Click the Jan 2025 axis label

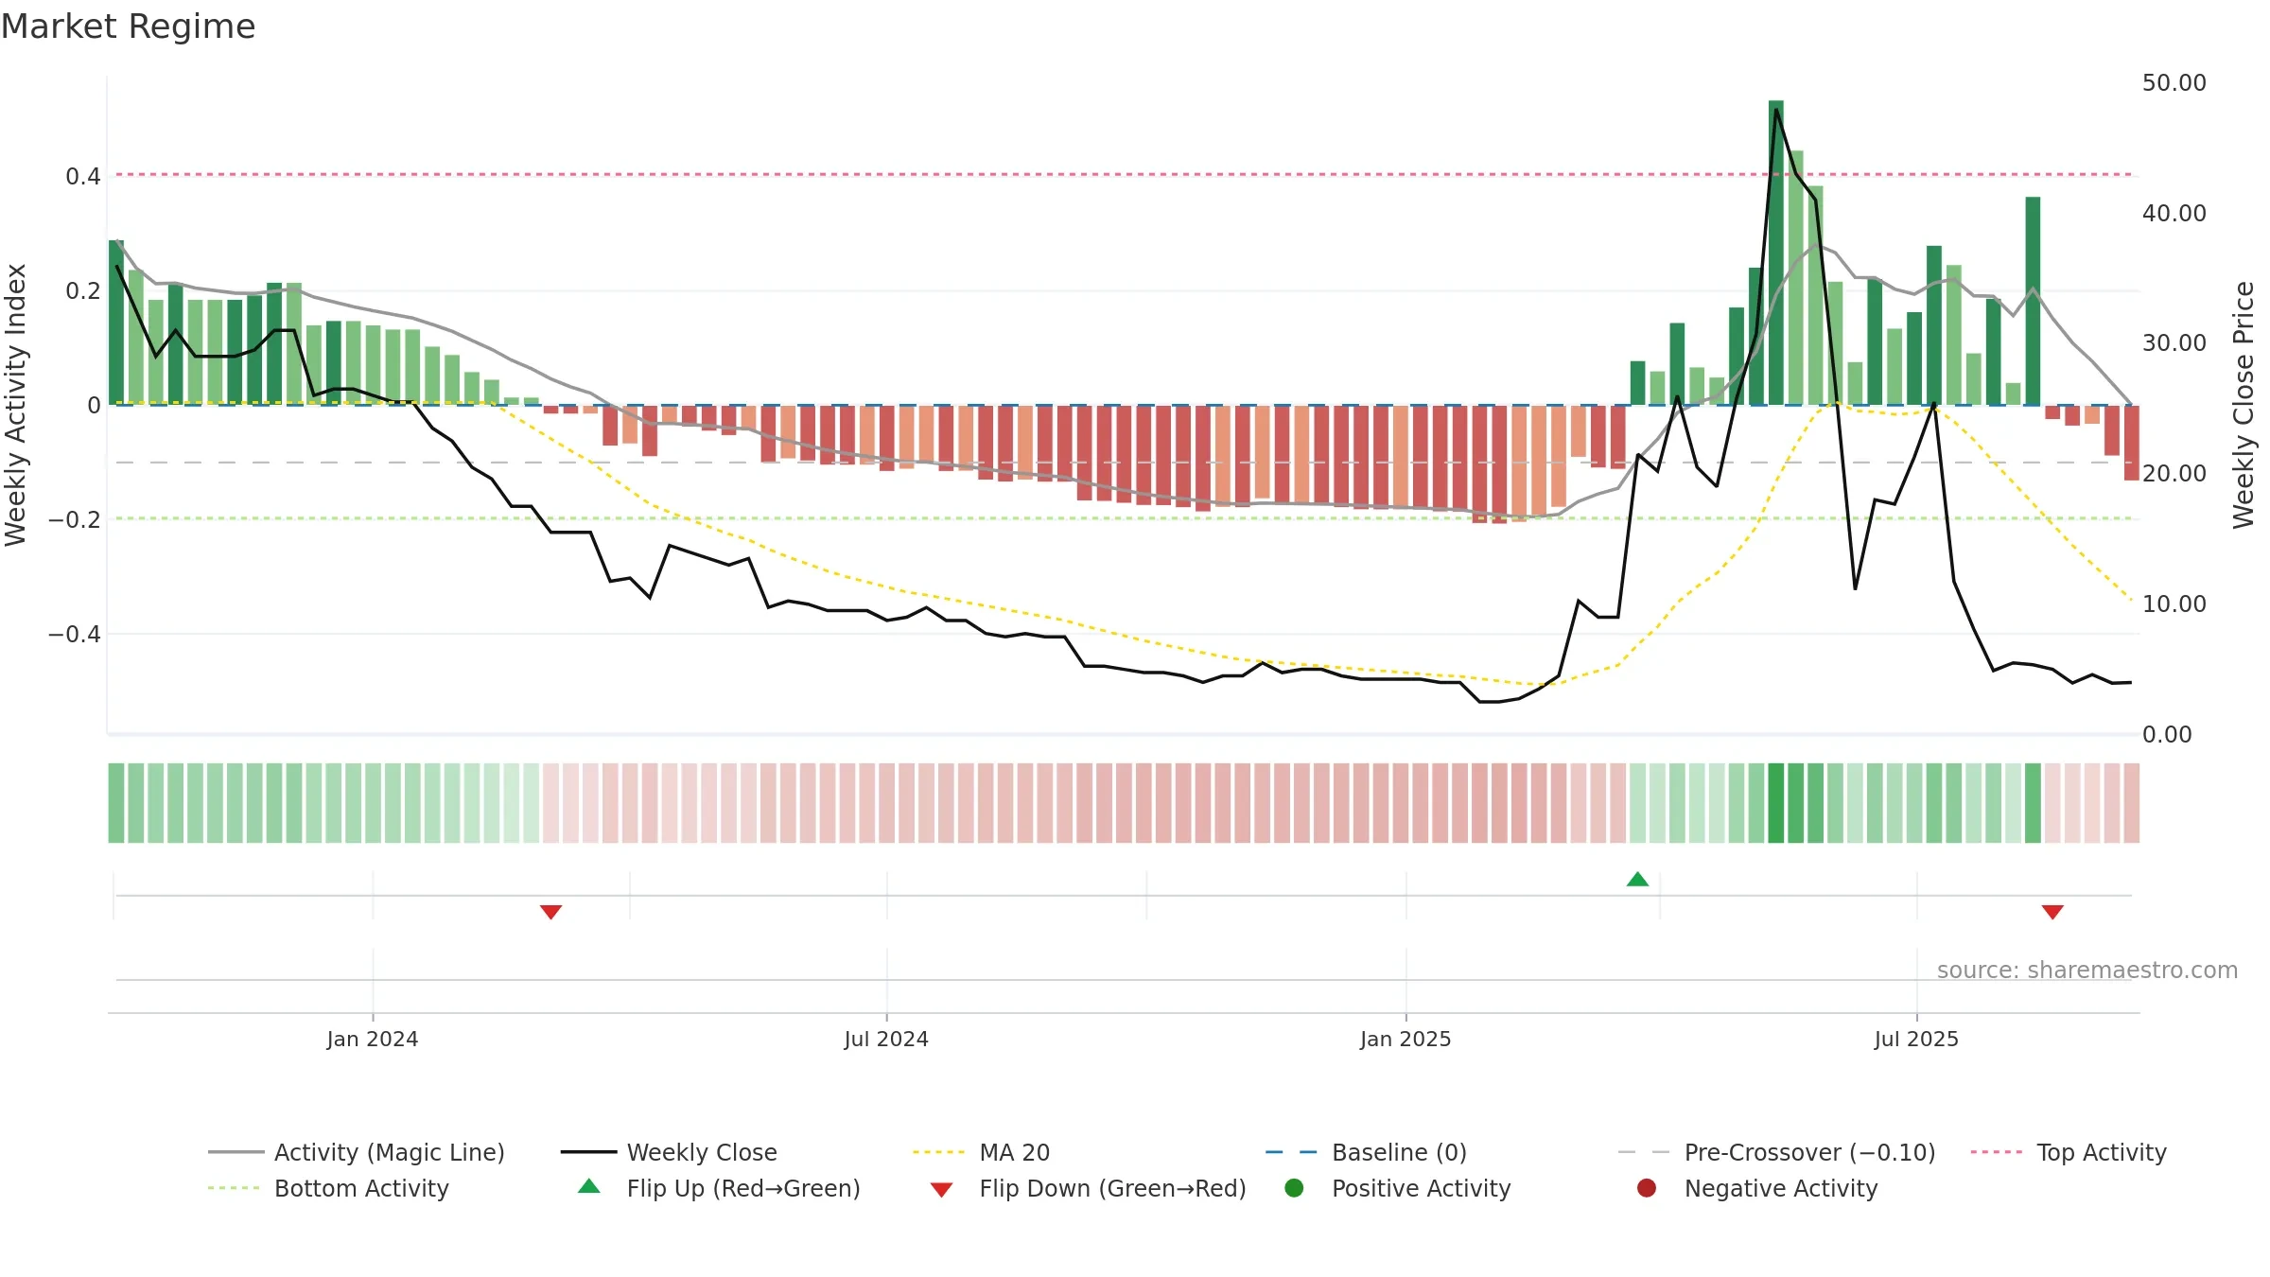(1406, 1039)
